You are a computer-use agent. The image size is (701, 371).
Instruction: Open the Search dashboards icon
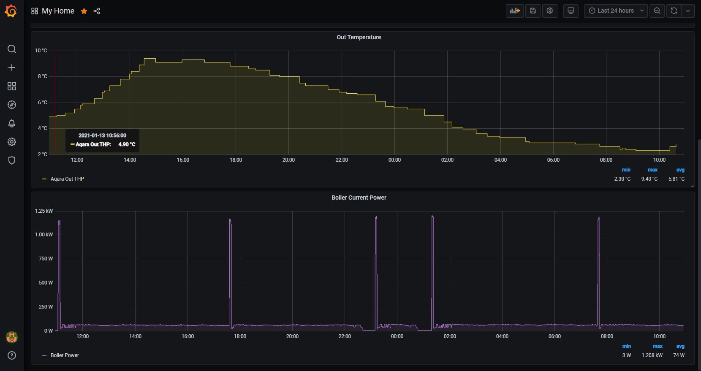12,49
